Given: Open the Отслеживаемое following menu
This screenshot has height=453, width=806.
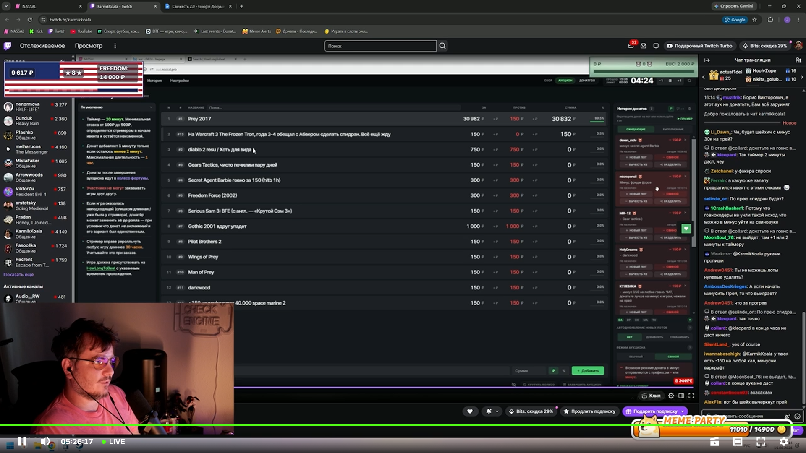Looking at the screenshot, I should (x=42, y=46).
